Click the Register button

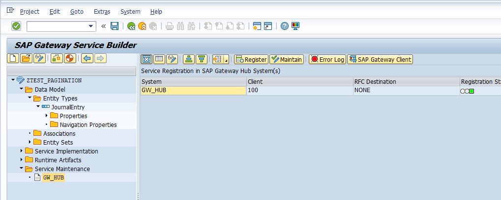click(x=251, y=59)
